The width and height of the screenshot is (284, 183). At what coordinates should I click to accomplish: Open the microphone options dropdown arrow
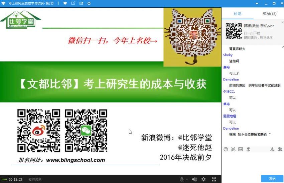pos(187,179)
